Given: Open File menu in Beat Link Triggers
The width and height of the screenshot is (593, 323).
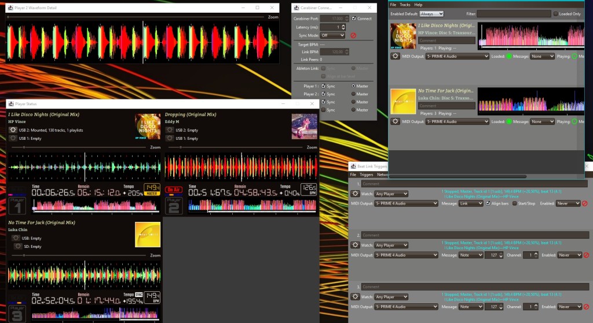Looking at the screenshot, I should [353, 175].
